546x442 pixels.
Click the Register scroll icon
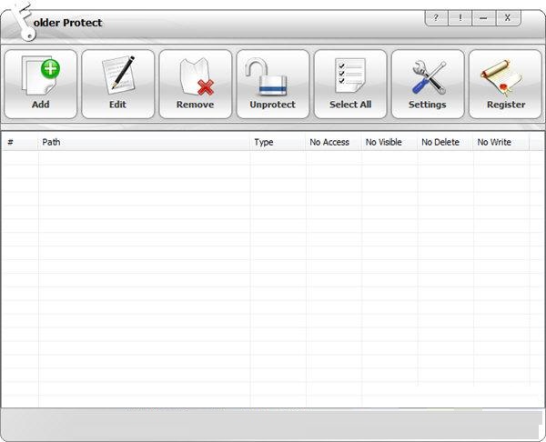[505, 76]
